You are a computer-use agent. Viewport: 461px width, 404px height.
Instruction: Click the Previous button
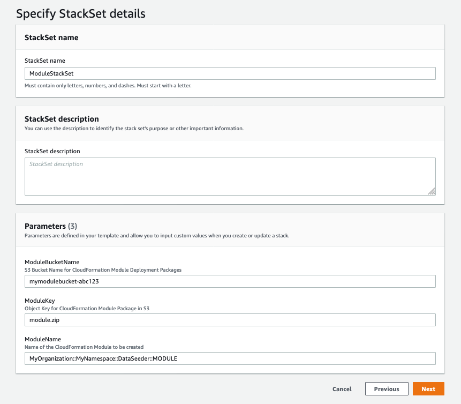click(x=387, y=388)
